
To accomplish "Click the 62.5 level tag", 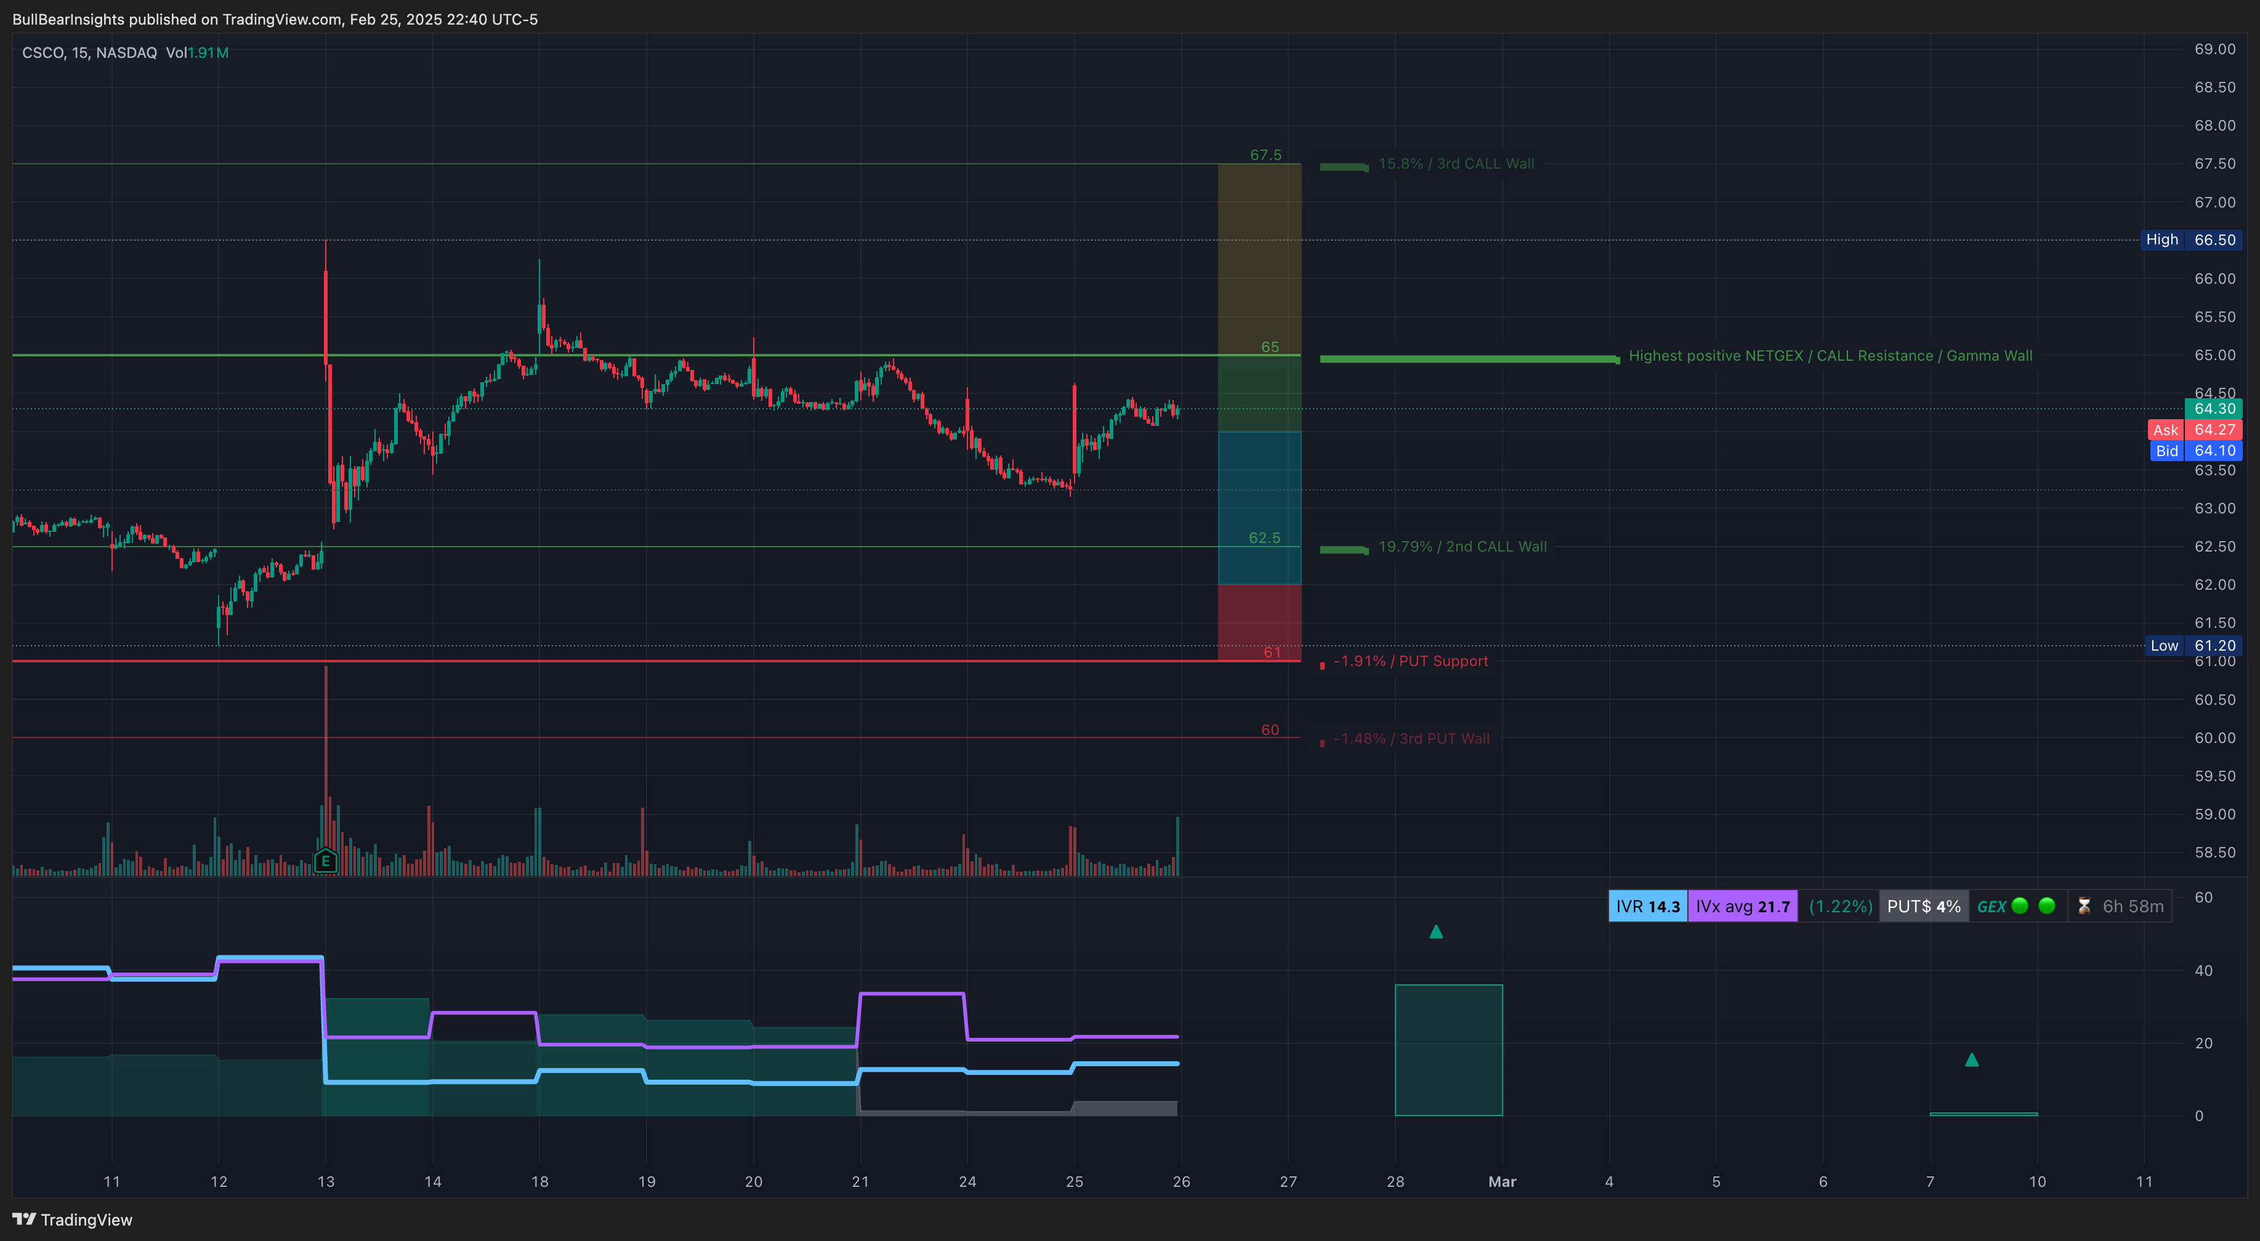I will coord(1264,537).
